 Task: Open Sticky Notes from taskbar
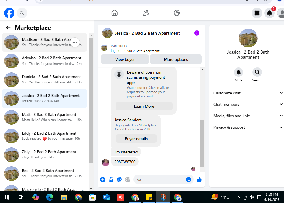(149, 197)
